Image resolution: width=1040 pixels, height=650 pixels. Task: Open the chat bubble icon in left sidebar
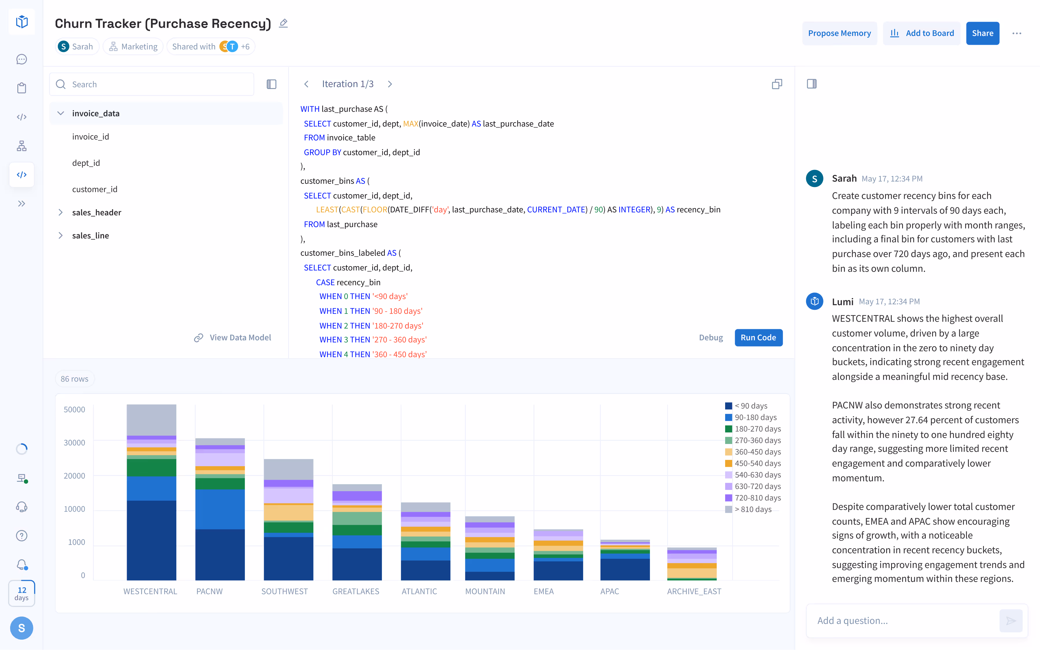click(x=21, y=59)
